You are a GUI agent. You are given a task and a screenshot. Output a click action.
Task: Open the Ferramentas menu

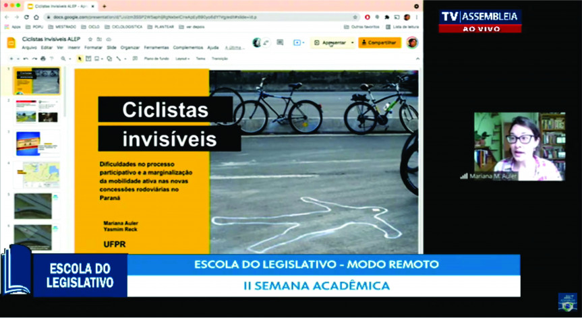click(156, 48)
